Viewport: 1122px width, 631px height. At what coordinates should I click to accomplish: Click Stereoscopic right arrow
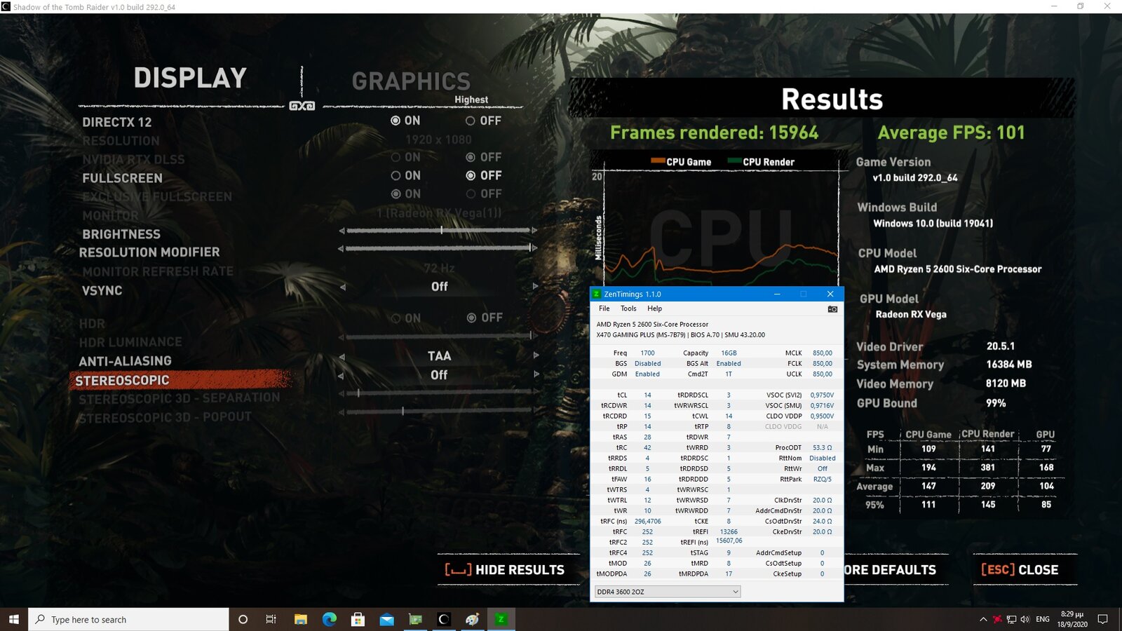(536, 374)
